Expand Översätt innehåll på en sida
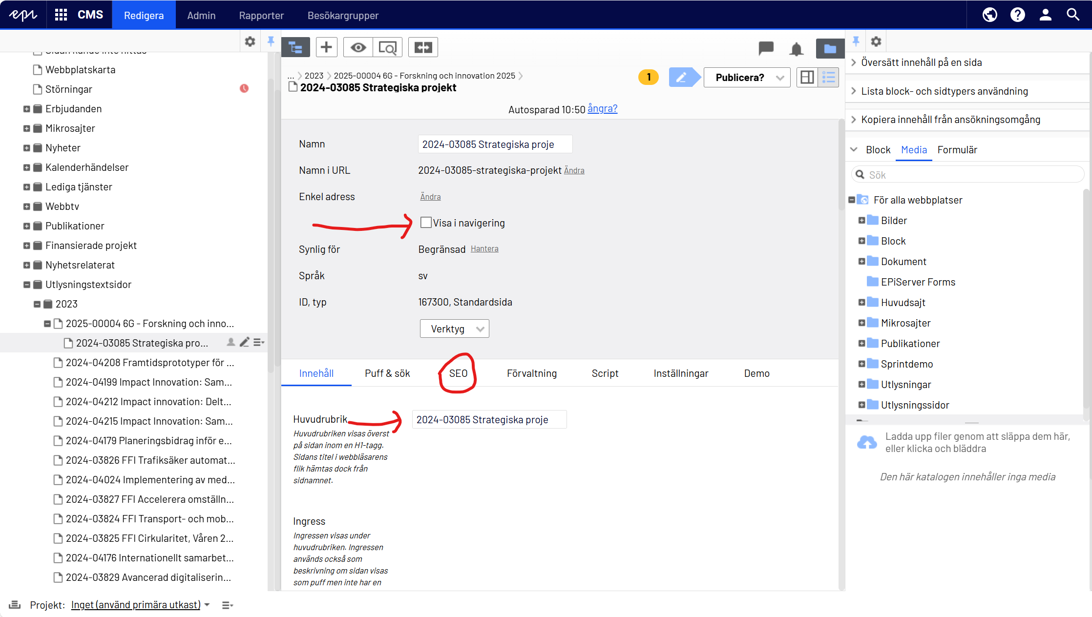 [x=921, y=62]
